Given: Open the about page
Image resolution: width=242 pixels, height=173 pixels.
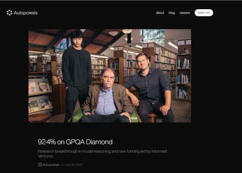Looking at the screenshot, I should 160,13.
